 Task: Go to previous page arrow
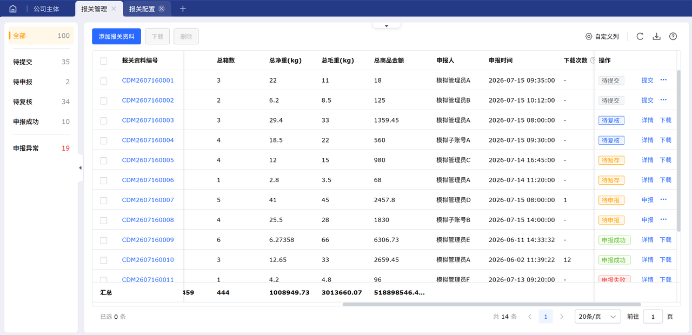(530, 317)
